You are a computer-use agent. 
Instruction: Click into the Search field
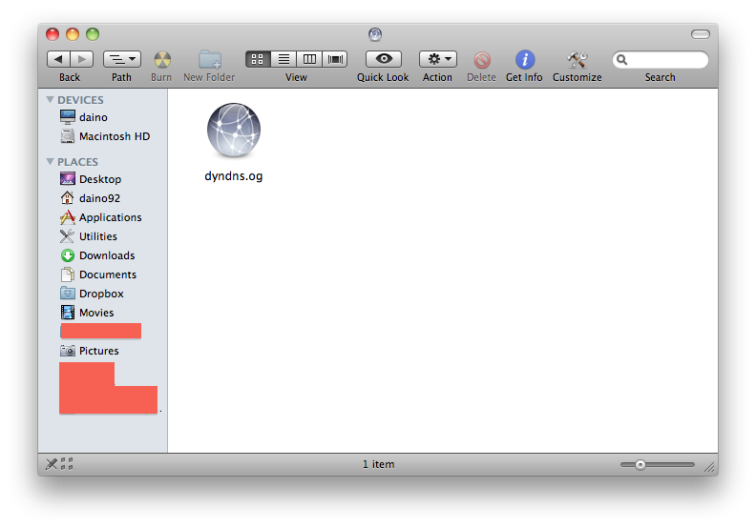click(661, 60)
